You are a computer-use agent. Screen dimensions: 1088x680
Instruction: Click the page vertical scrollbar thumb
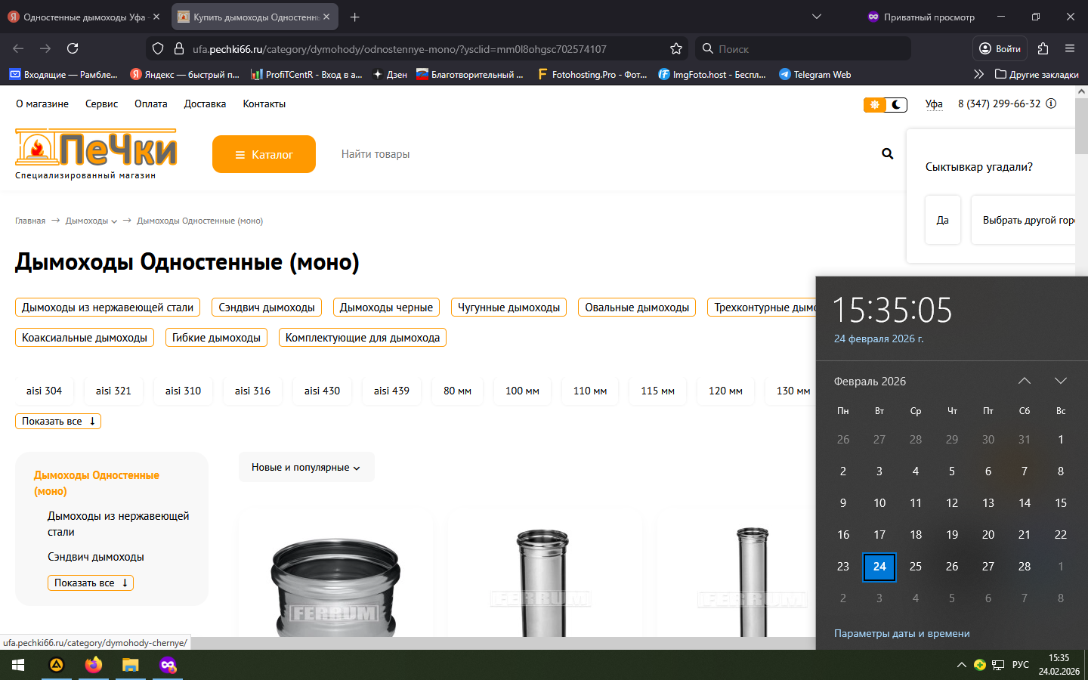[x=1081, y=125]
